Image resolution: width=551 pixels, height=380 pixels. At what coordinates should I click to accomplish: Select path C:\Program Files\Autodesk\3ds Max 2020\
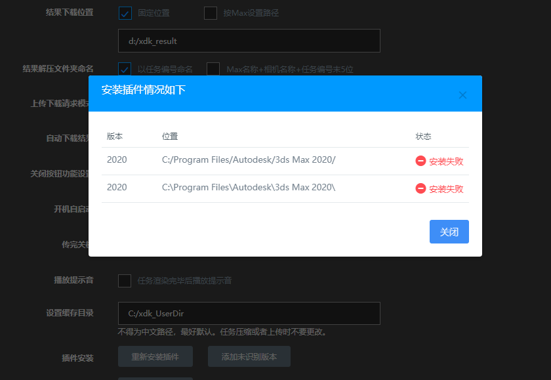pos(249,187)
